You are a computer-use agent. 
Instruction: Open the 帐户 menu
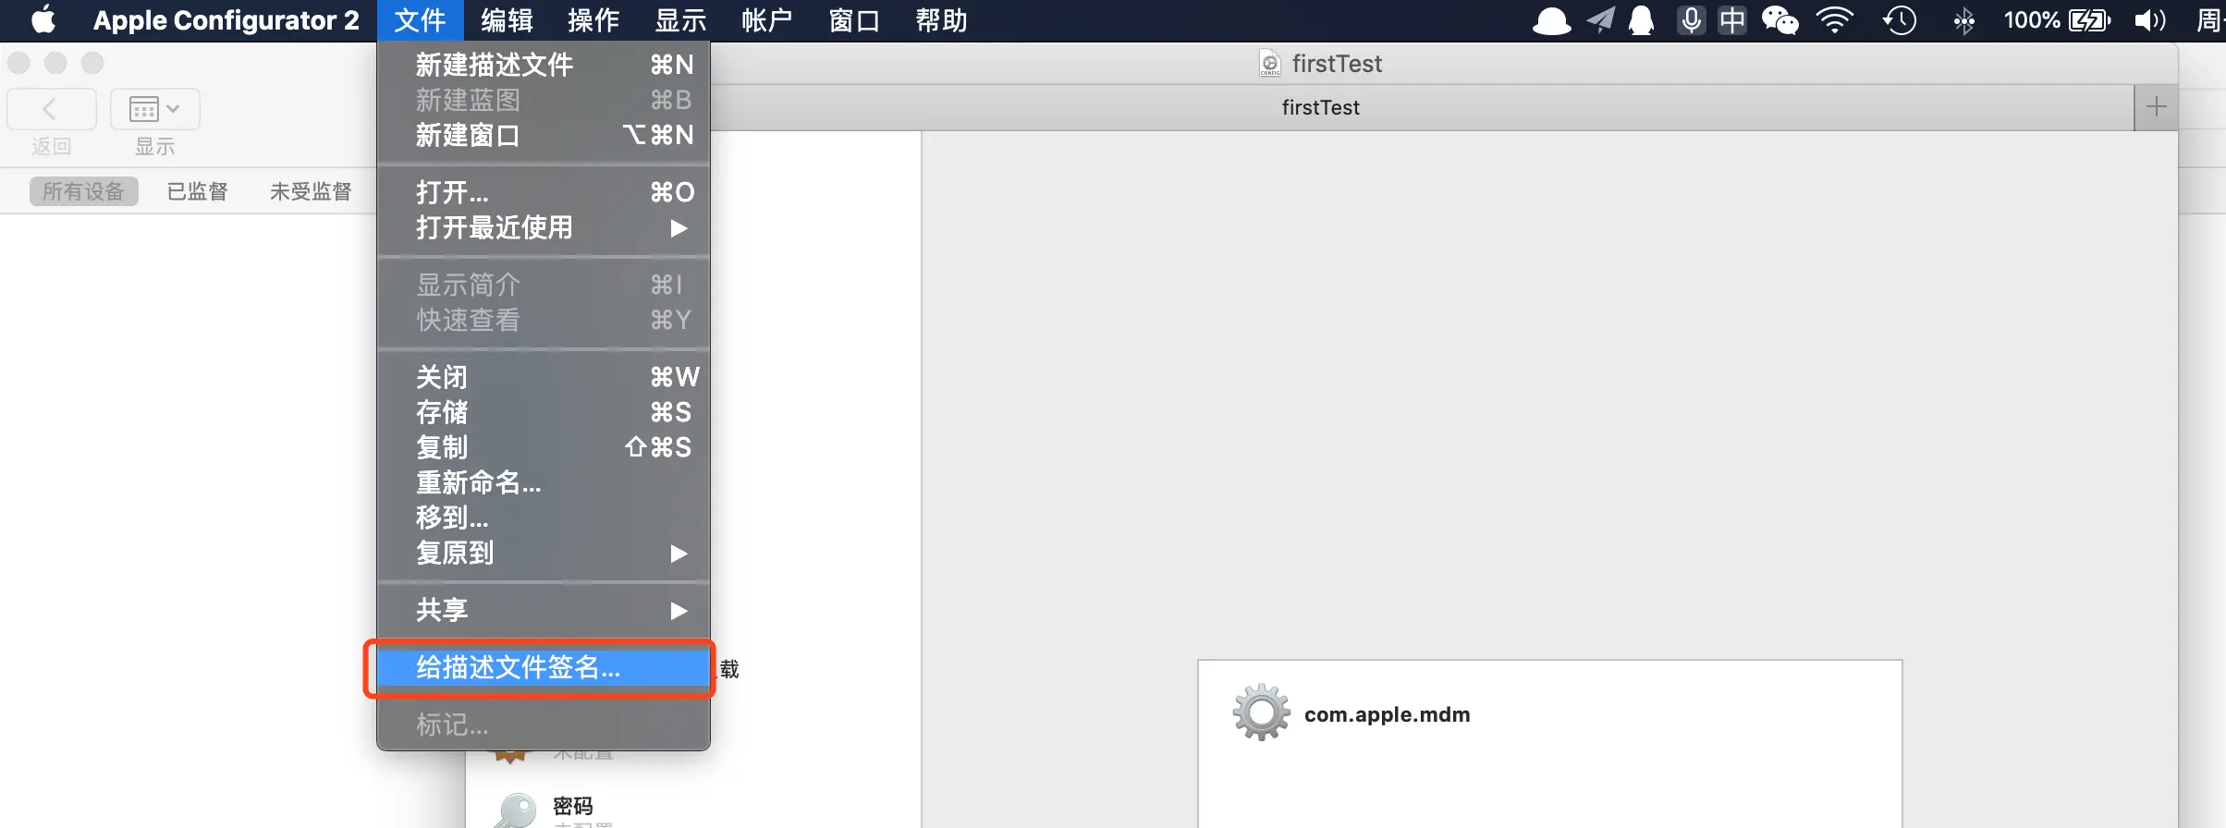click(767, 20)
